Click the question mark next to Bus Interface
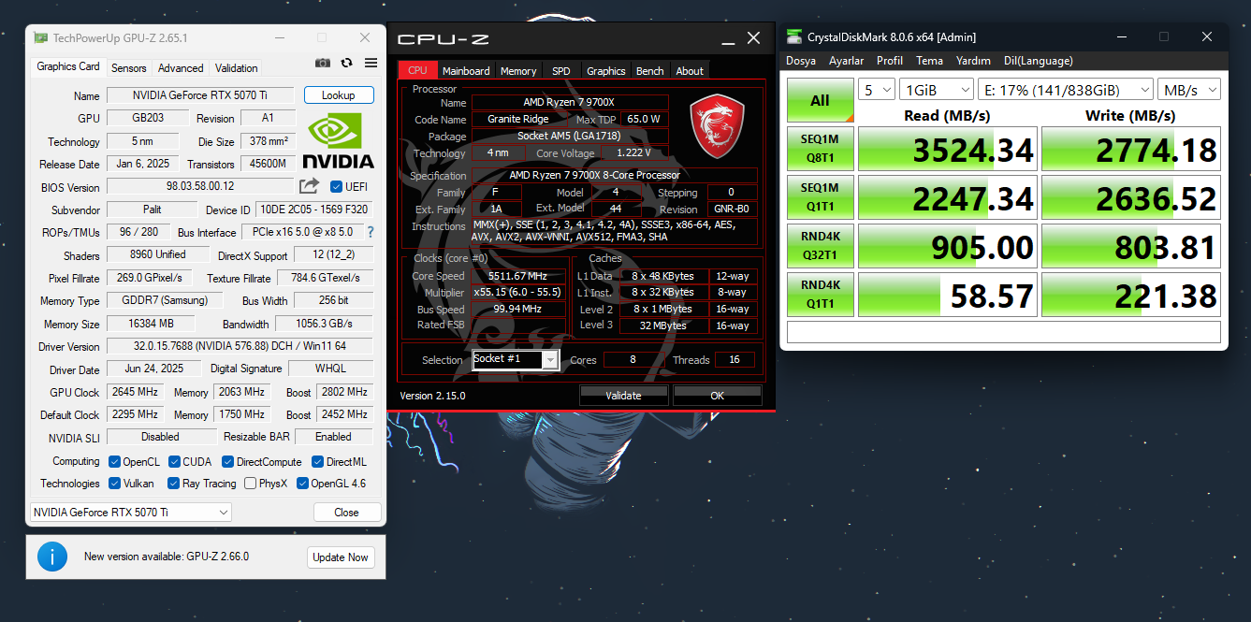The image size is (1251, 622). click(371, 232)
